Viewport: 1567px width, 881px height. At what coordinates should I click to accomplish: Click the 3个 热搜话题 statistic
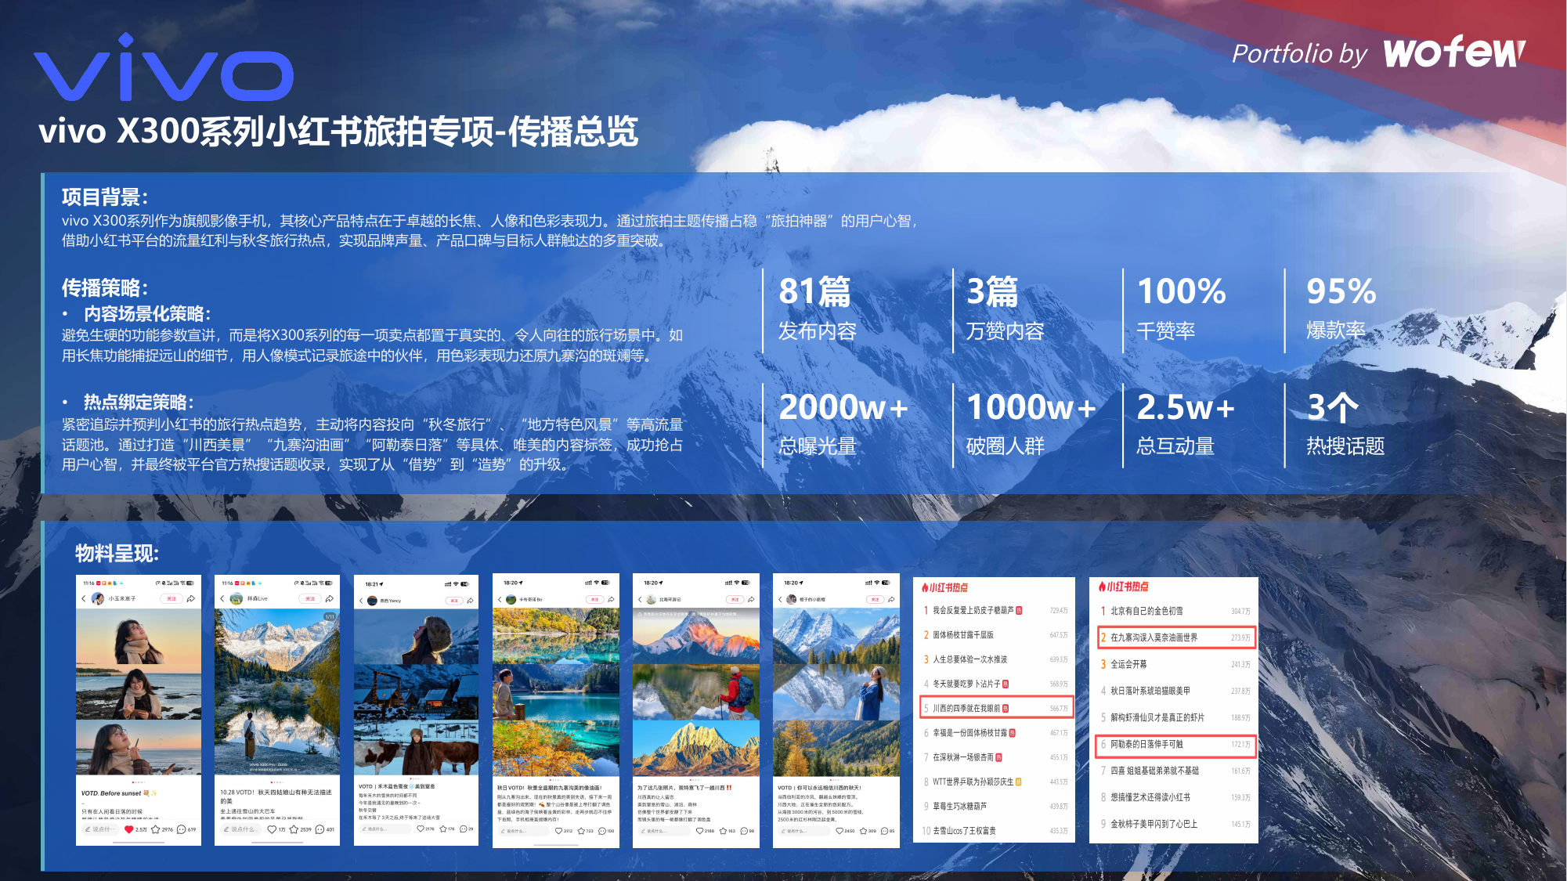pos(1345,424)
